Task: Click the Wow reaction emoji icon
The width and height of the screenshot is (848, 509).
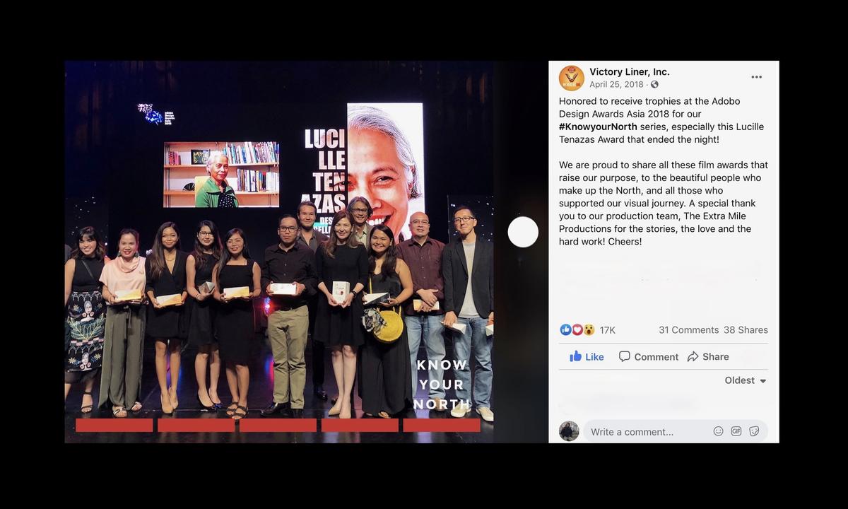Action: tap(589, 329)
